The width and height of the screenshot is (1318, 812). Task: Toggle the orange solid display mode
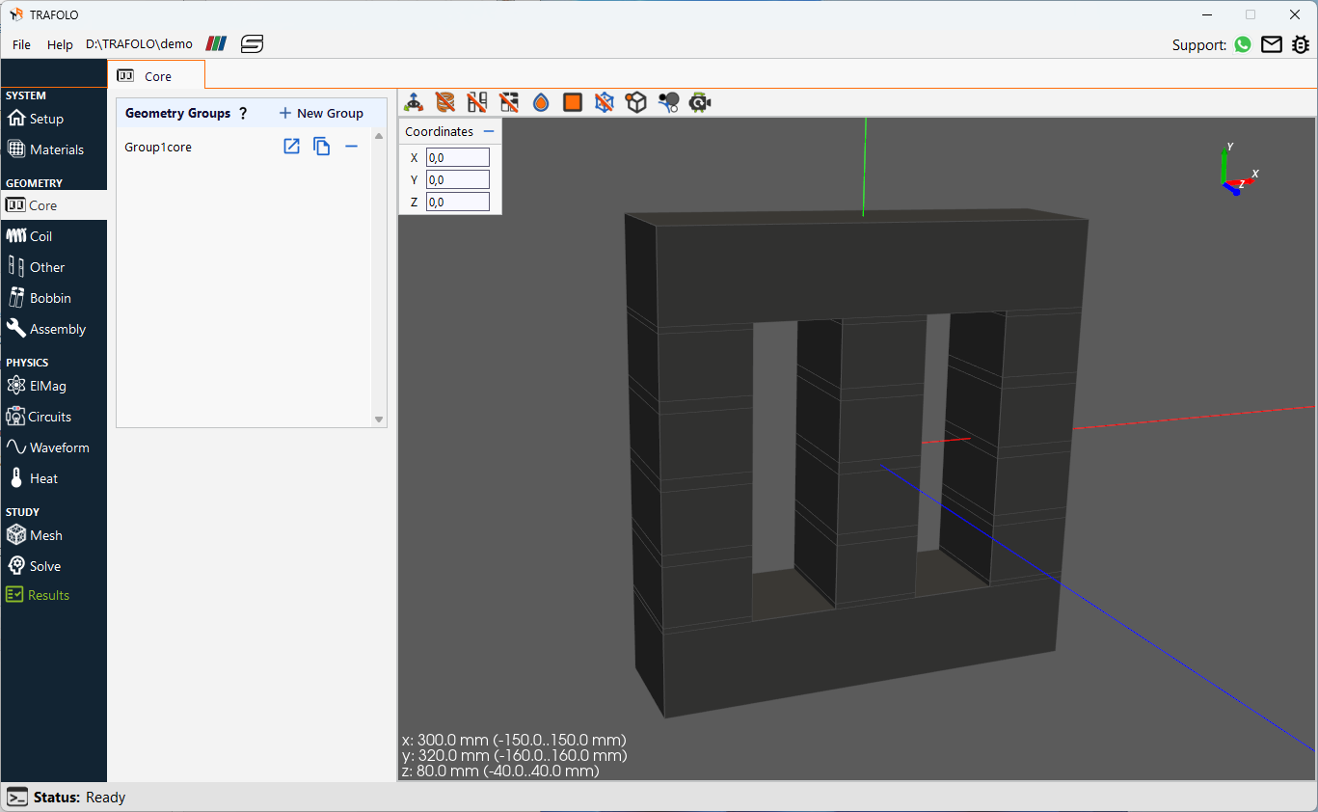(x=572, y=101)
